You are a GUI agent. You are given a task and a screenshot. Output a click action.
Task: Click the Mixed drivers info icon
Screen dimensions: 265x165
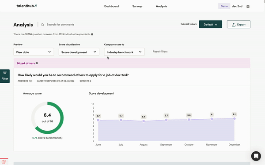[x=37, y=63]
